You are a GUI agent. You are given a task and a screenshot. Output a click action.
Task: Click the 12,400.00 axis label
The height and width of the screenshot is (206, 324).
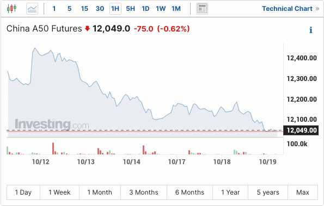[302, 58]
